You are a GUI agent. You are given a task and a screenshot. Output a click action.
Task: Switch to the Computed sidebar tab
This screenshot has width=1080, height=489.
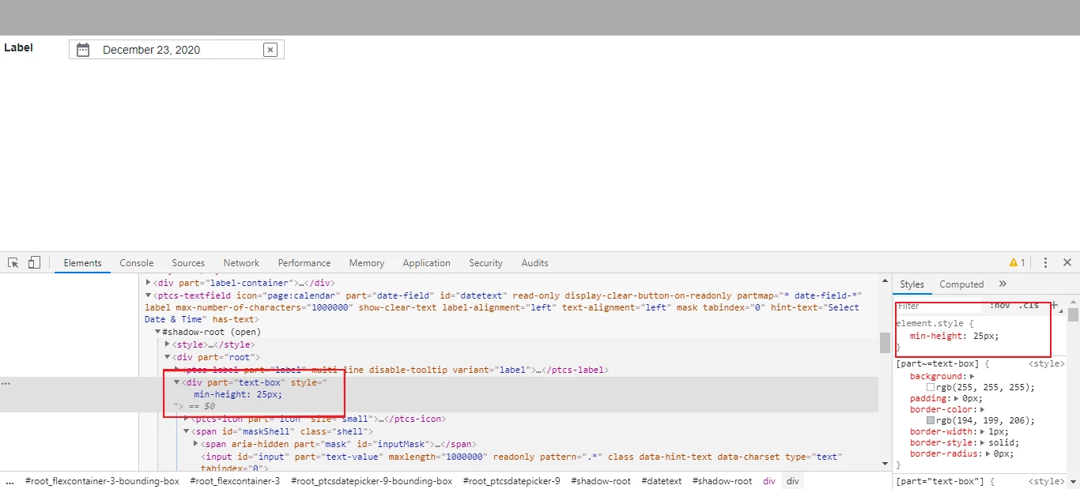coord(961,284)
